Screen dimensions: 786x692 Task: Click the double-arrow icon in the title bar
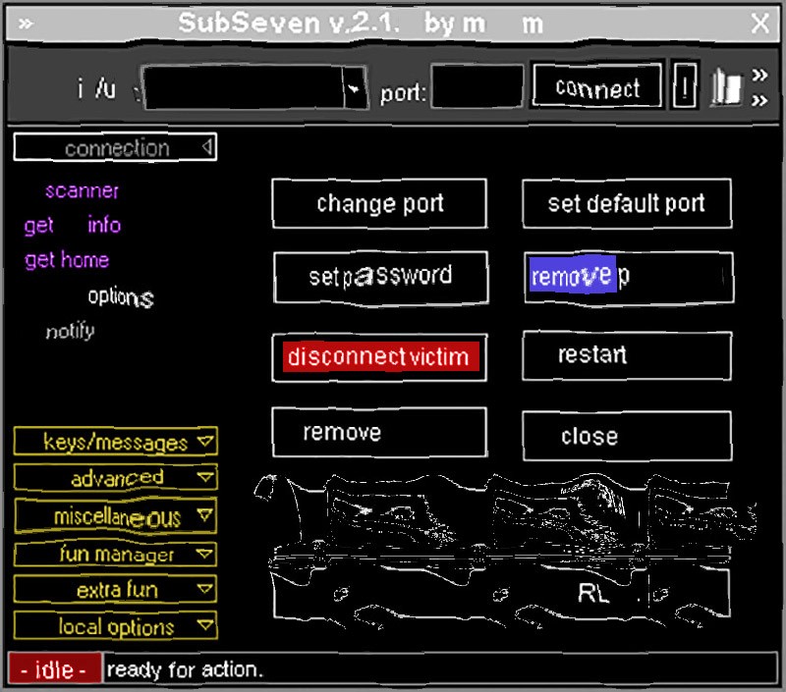point(27,24)
